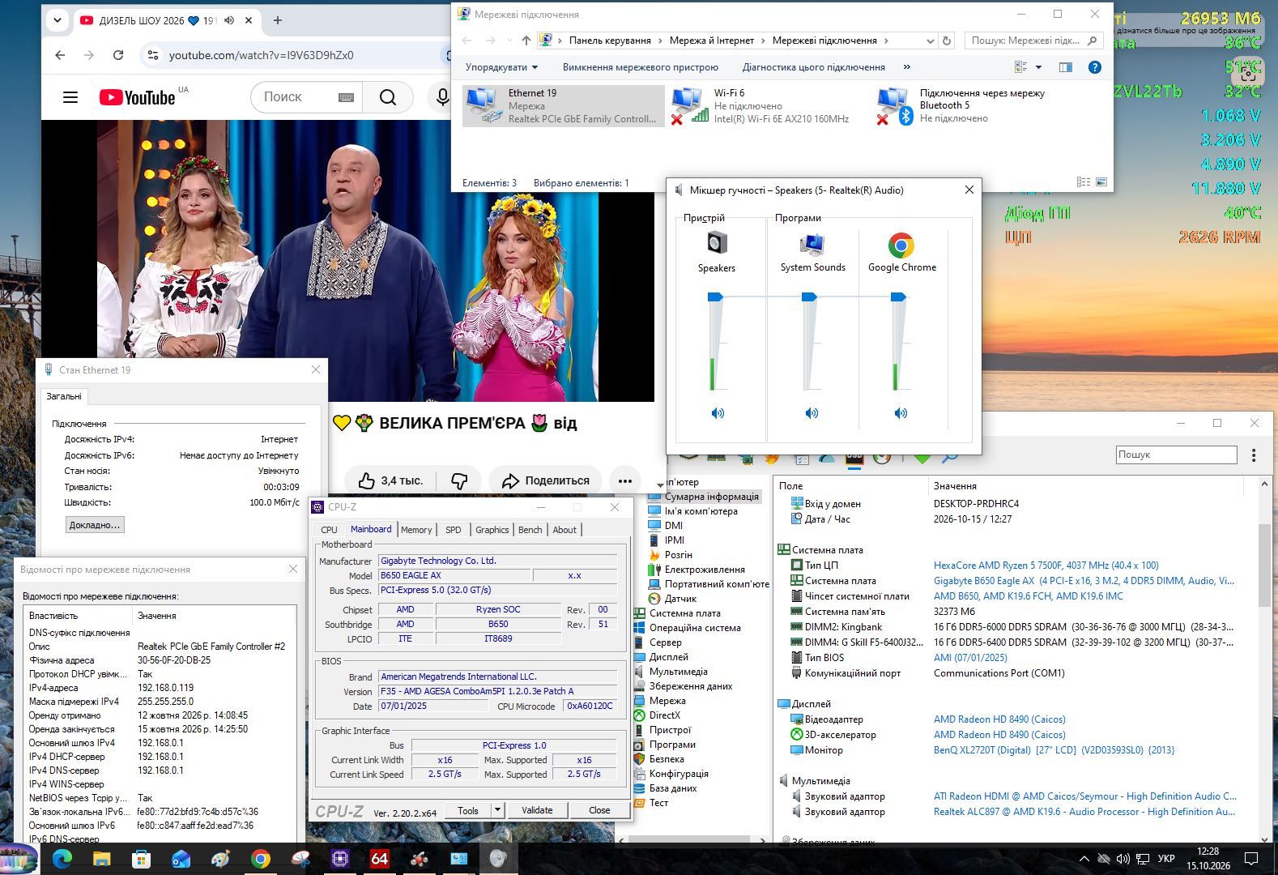Open AIDA64 kebab menu beside search
Image resolution: width=1278 pixels, height=875 pixels.
[1254, 455]
